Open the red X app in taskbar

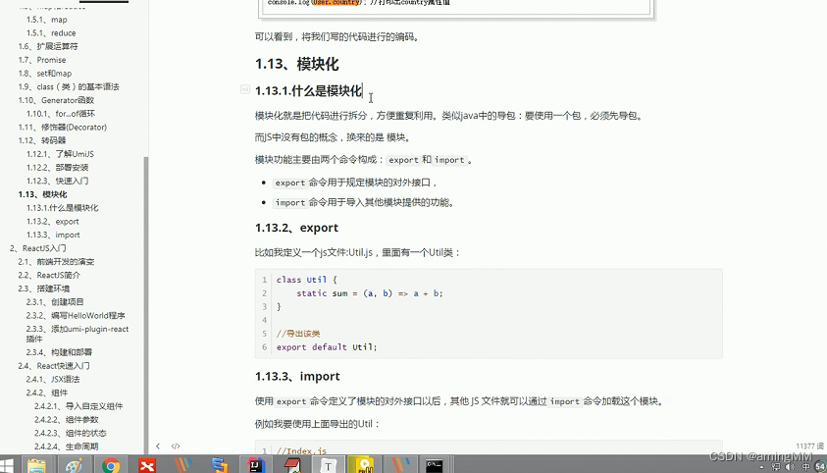click(147, 465)
